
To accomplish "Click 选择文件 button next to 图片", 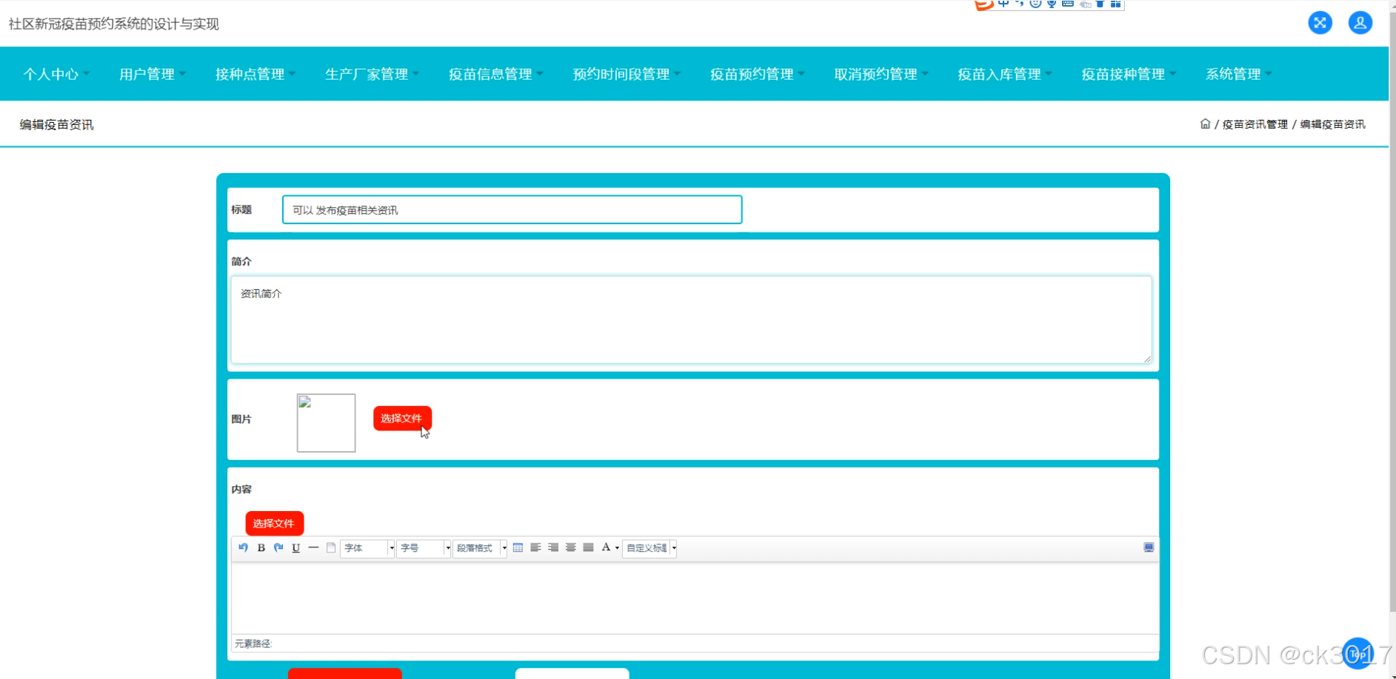I will tap(402, 419).
